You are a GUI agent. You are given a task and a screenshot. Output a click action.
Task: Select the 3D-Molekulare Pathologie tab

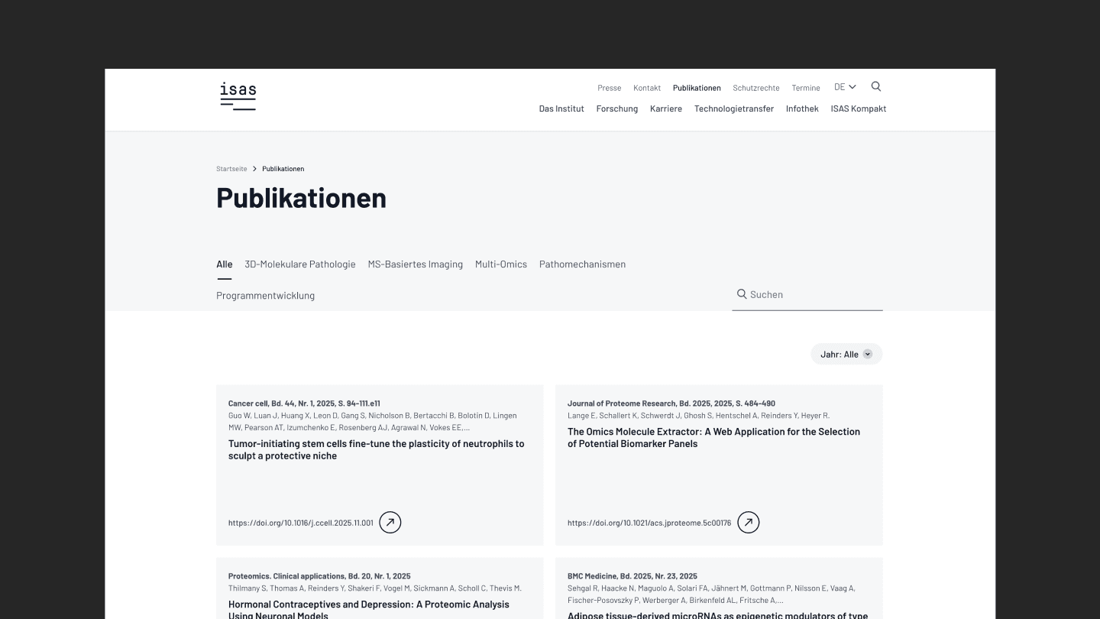(300, 264)
